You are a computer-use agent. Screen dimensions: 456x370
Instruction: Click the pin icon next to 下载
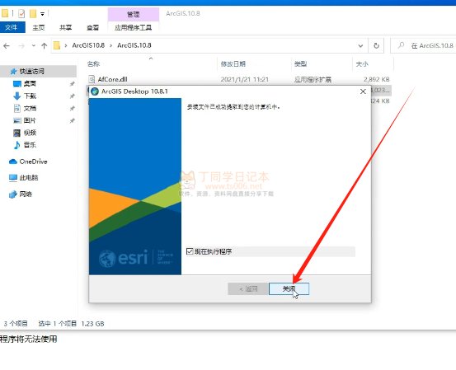tap(72, 96)
